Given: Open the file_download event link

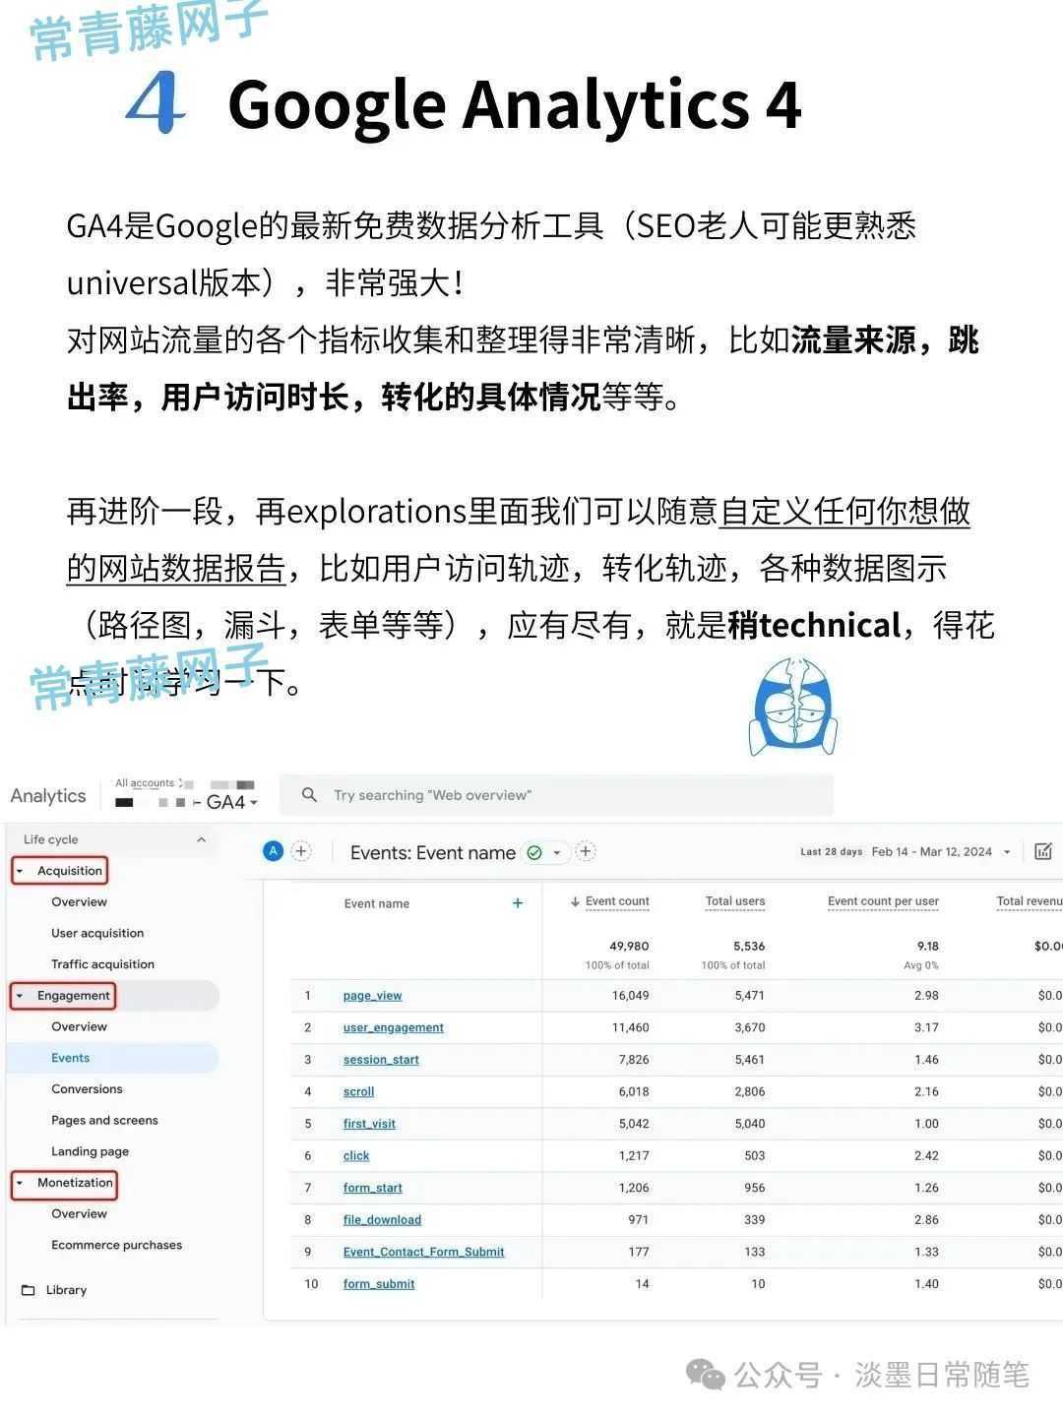Looking at the screenshot, I should click(x=382, y=1220).
